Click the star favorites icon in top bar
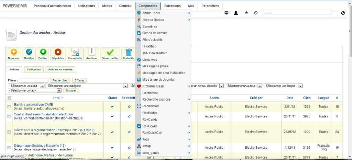Viewport: 352px width, 160px height. click(x=246, y=13)
